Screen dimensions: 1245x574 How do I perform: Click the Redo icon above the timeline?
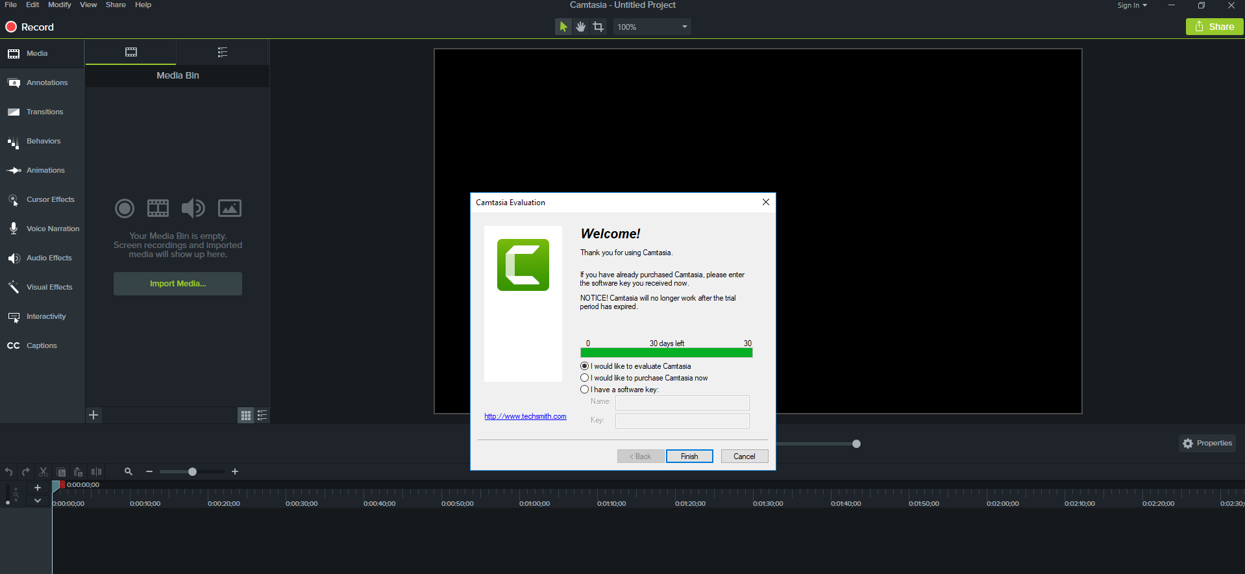click(x=26, y=472)
